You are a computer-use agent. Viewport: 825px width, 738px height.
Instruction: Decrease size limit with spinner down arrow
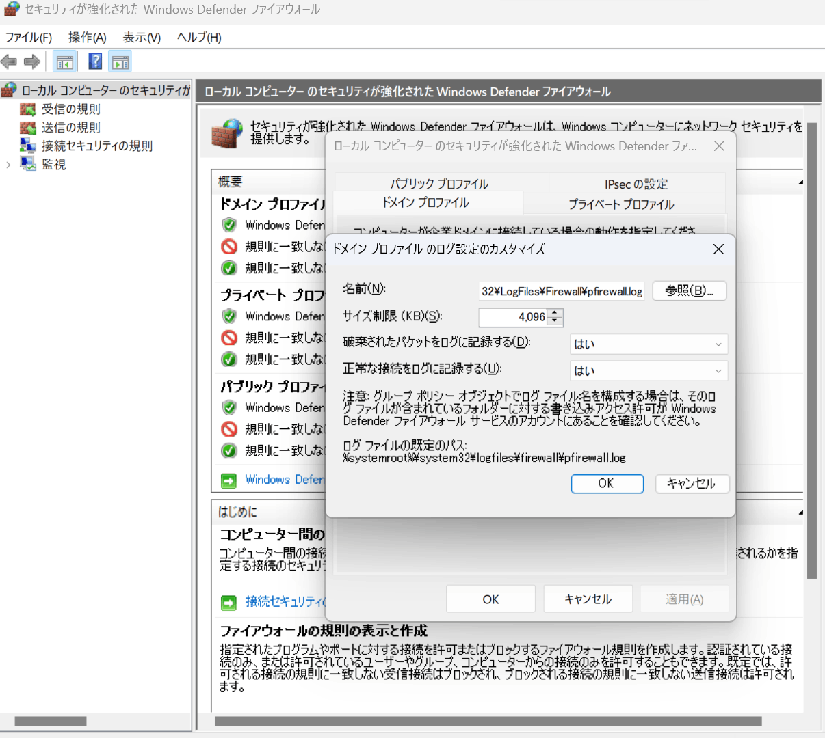(x=555, y=321)
